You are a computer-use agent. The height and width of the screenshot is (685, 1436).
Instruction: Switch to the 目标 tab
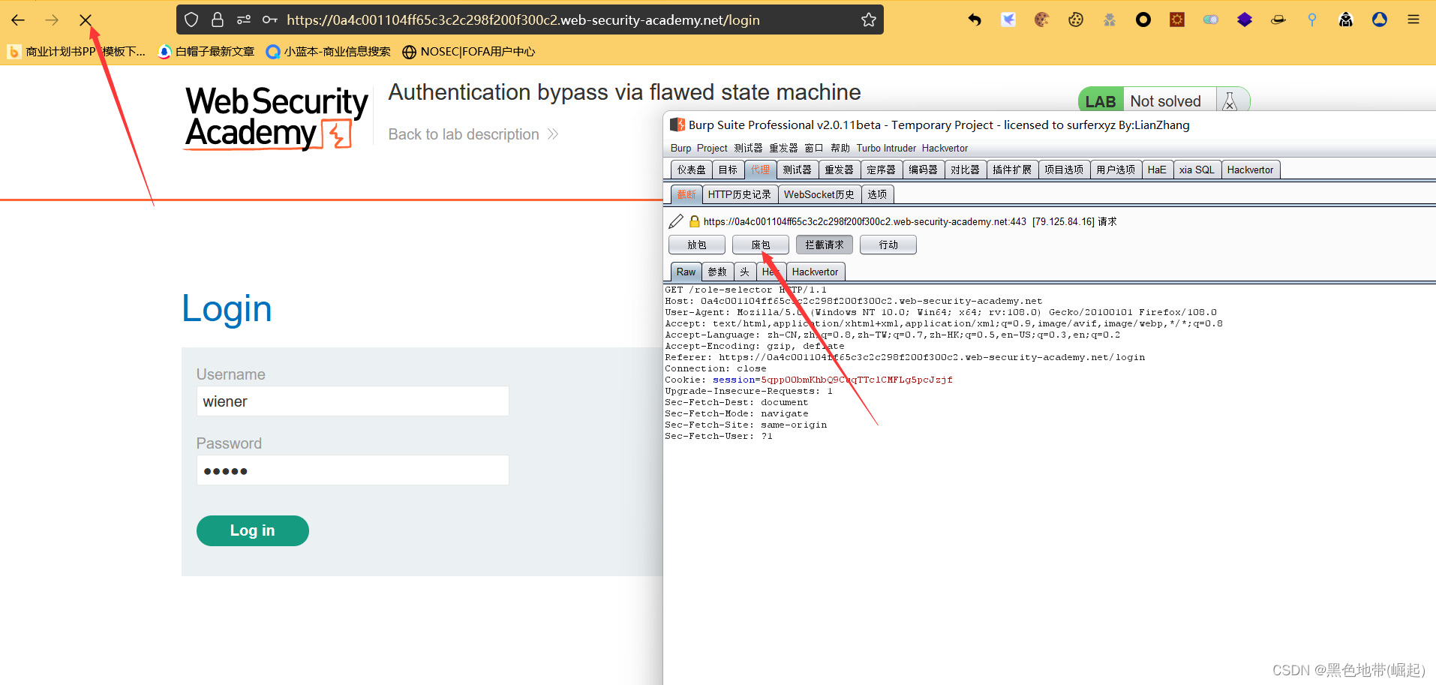click(728, 170)
